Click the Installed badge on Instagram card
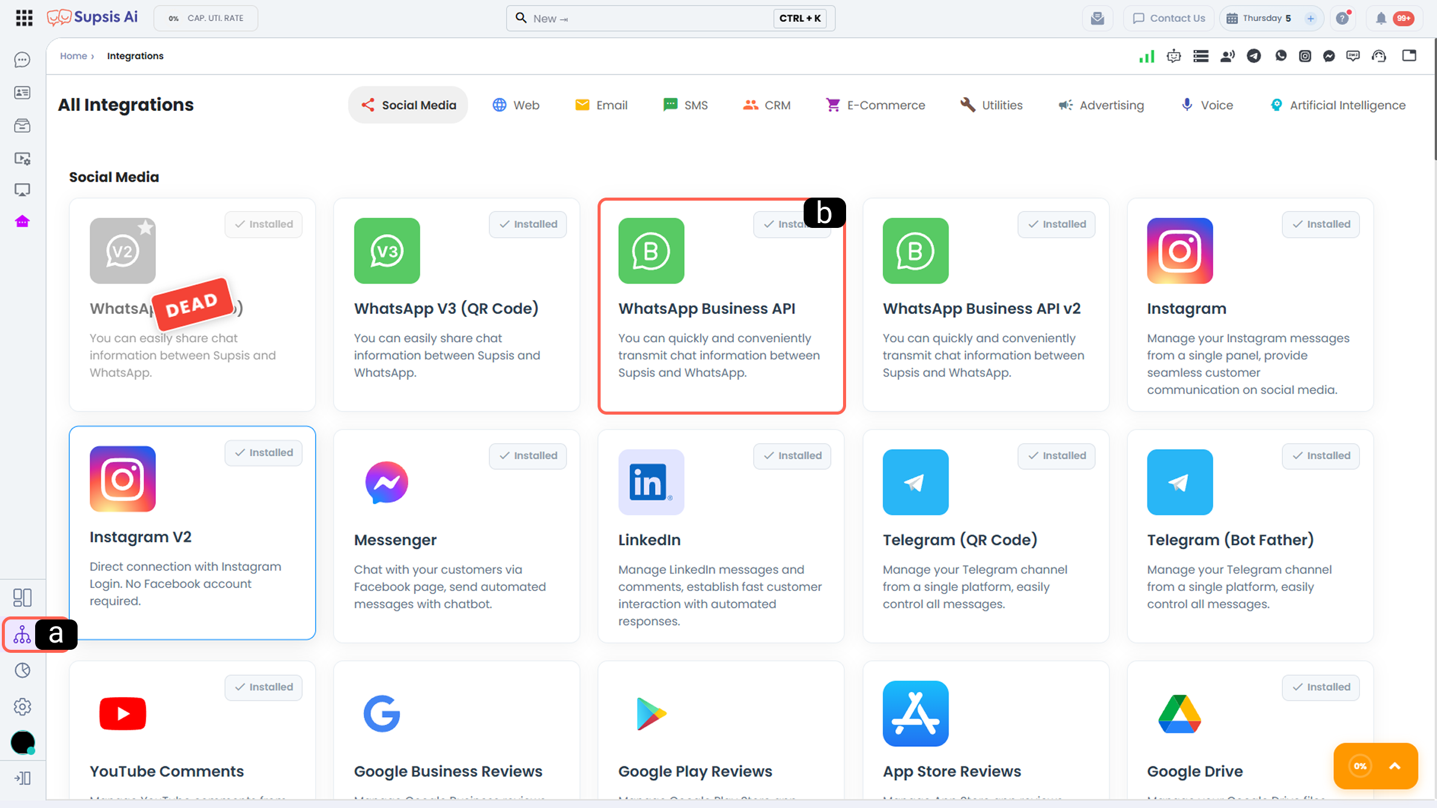 point(1321,224)
